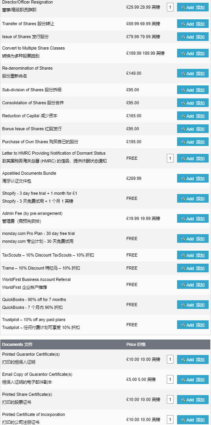The image size is (211, 425).
Task: Click cart icon for Shopify free trial offer
Action: click(183, 199)
